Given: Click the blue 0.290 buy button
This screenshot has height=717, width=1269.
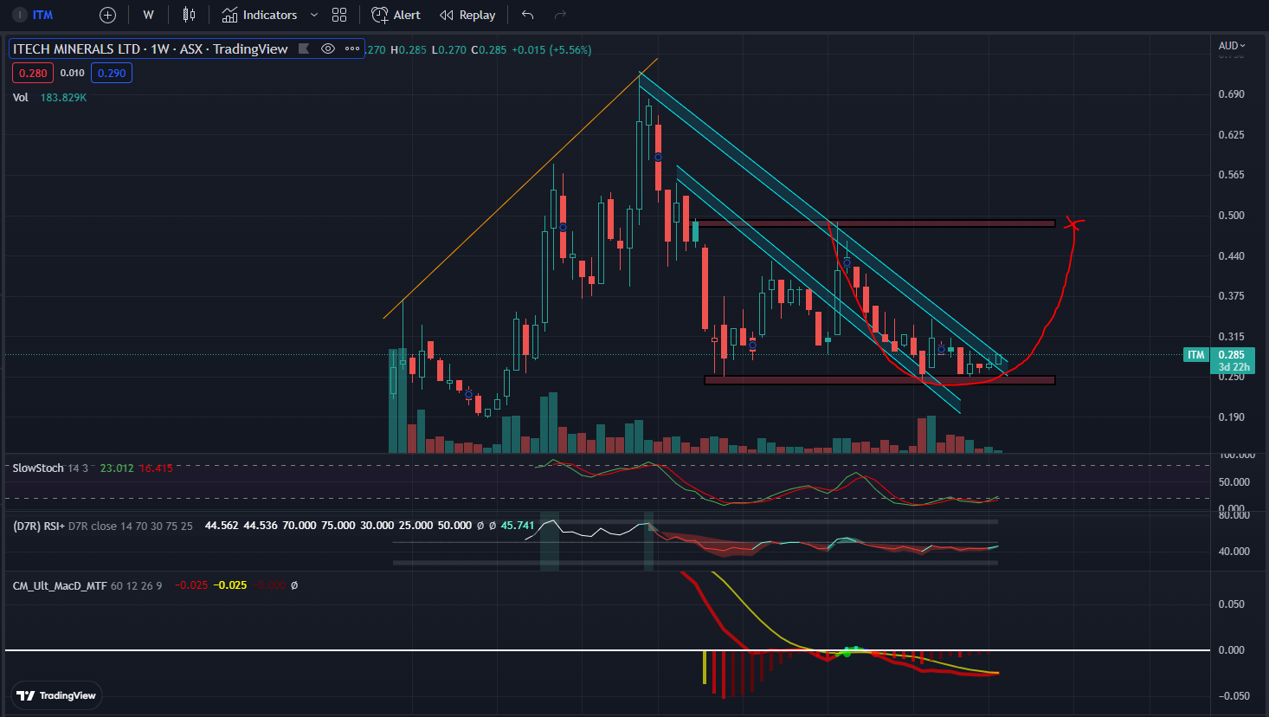Looking at the screenshot, I should (x=112, y=73).
